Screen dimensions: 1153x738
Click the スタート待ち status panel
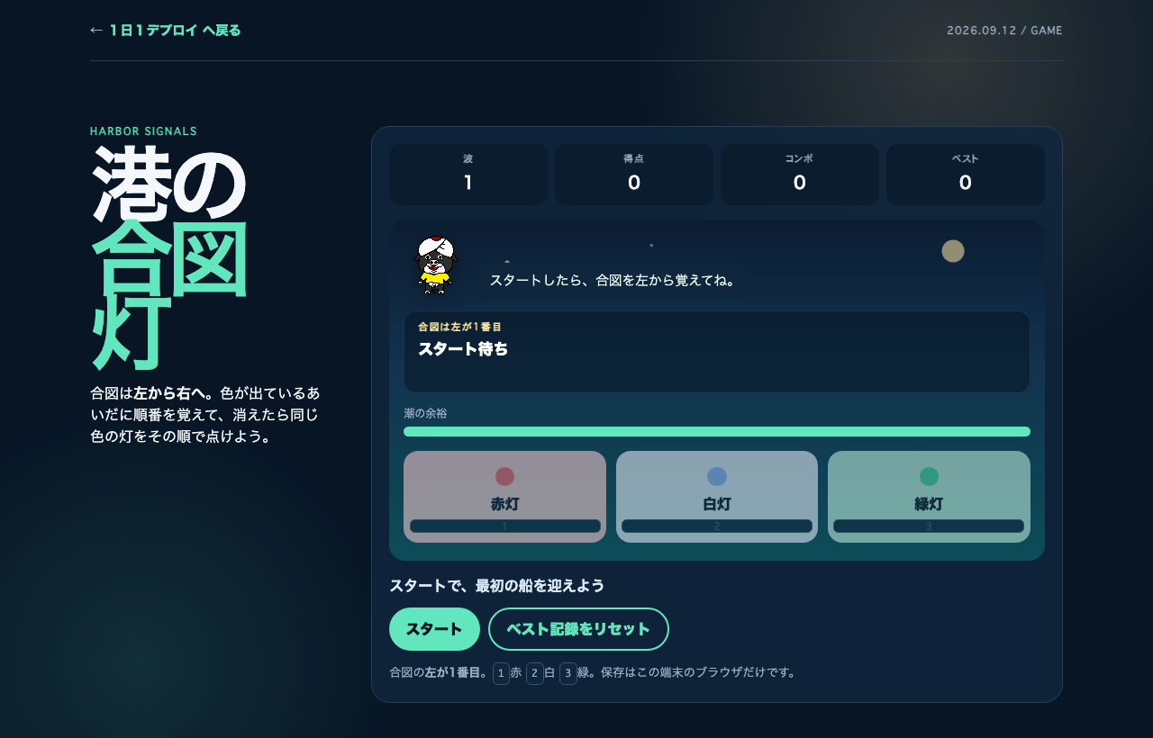(x=717, y=352)
